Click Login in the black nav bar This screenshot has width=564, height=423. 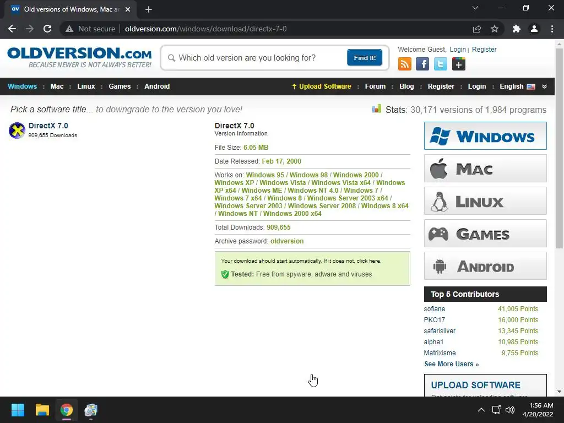coord(477,86)
